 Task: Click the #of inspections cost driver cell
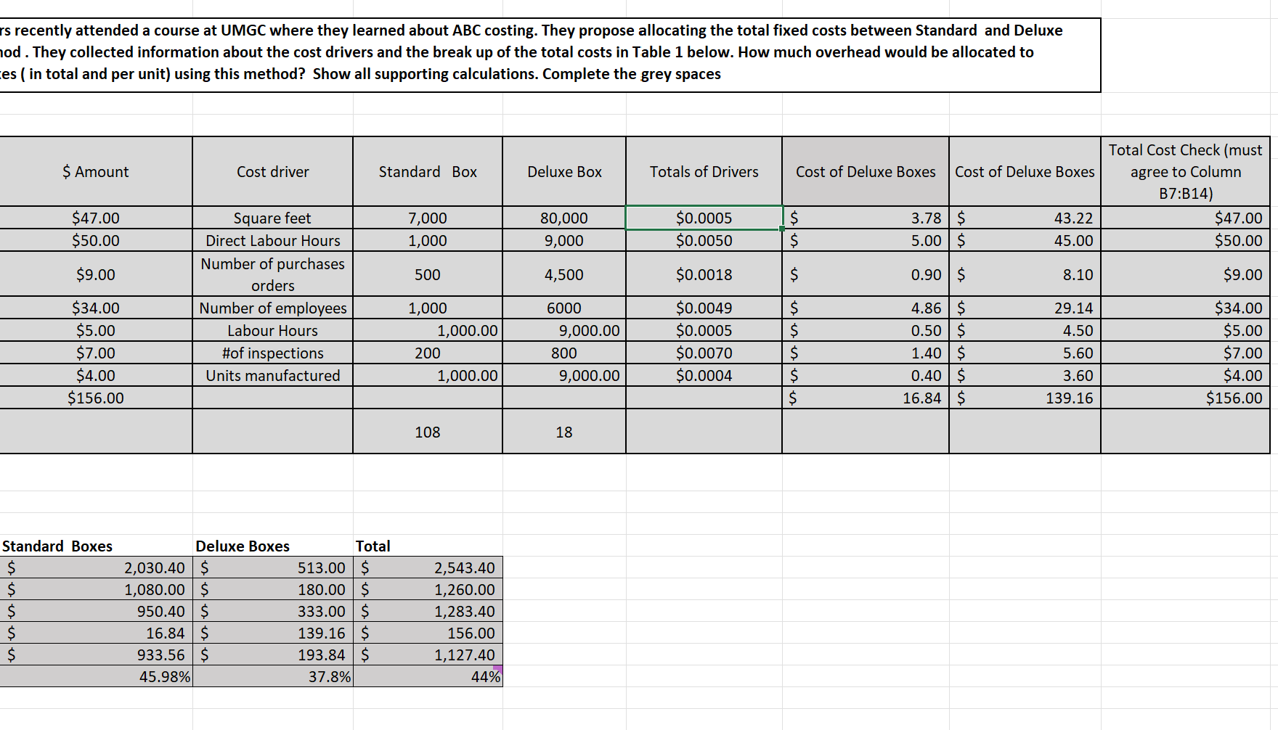pos(272,353)
